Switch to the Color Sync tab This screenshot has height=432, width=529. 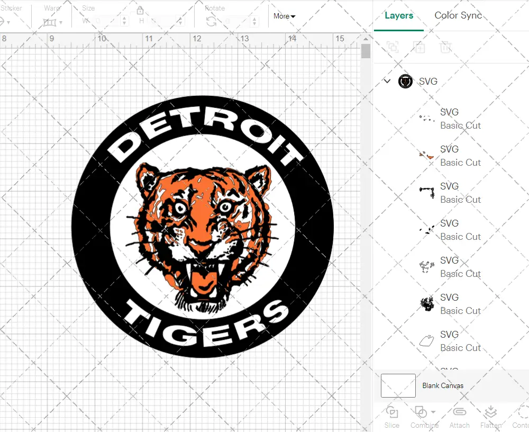pos(458,15)
